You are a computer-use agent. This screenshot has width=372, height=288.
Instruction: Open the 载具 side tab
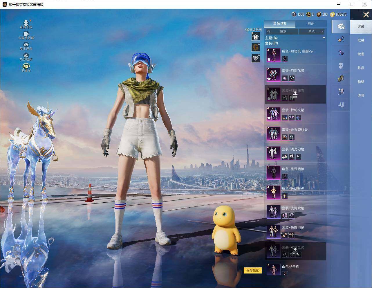361,68
